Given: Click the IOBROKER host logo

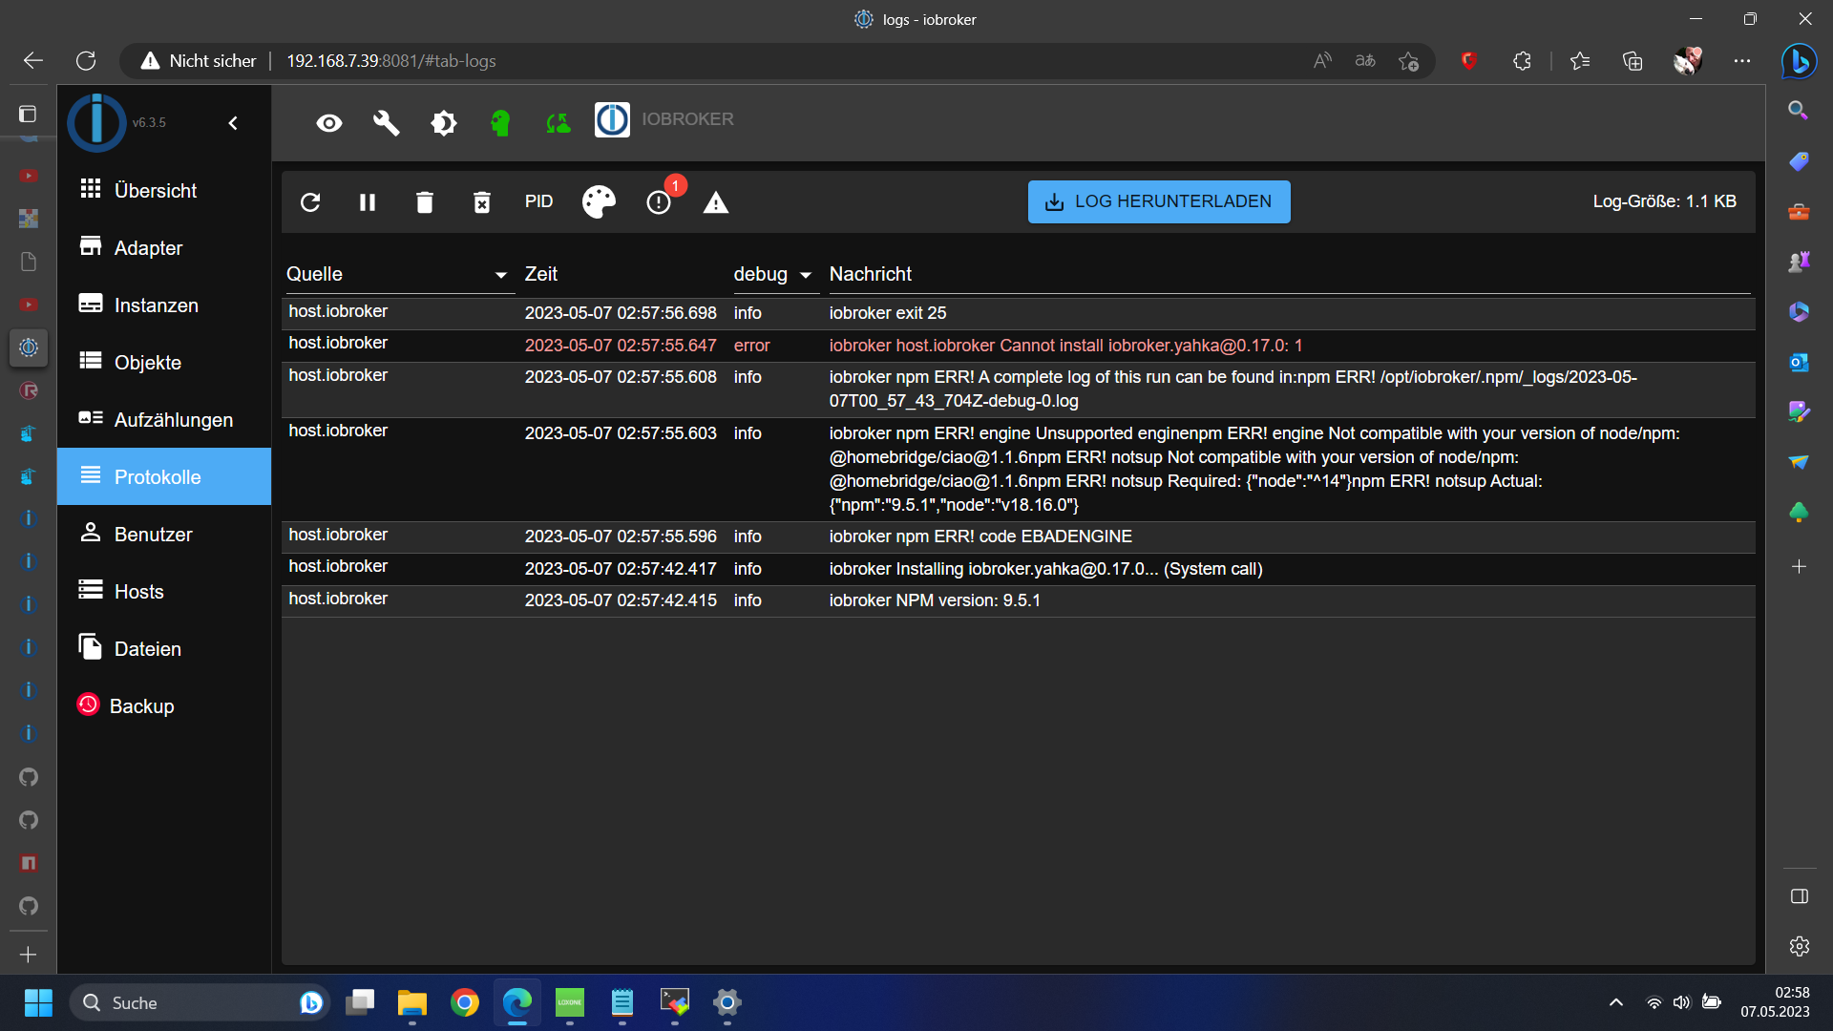Looking at the screenshot, I should (612, 120).
